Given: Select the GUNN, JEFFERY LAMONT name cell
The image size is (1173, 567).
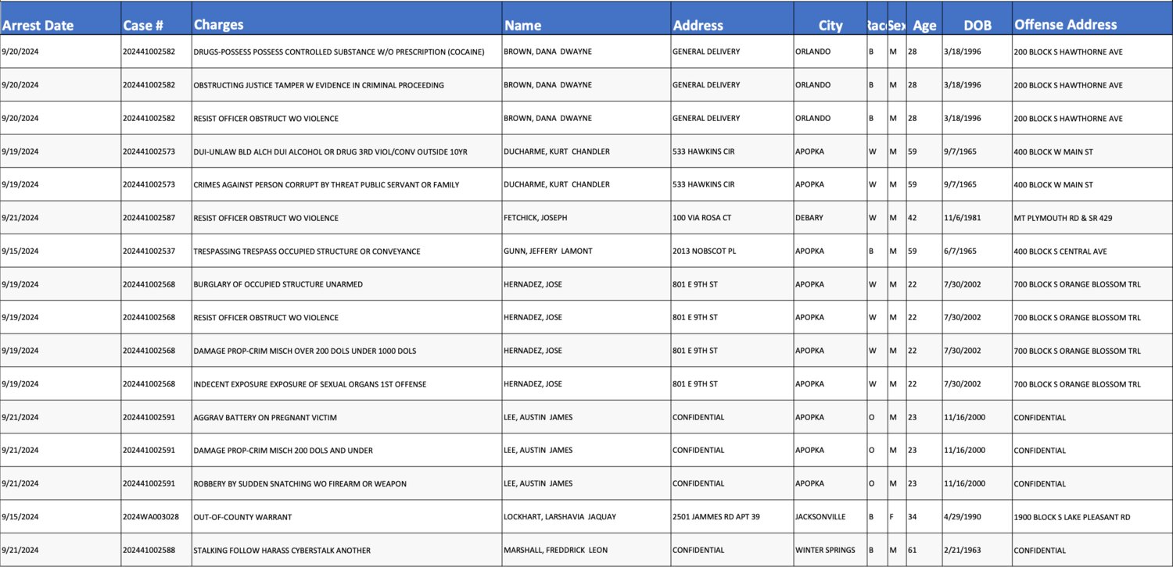Looking at the screenshot, I should (x=586, y=251).
